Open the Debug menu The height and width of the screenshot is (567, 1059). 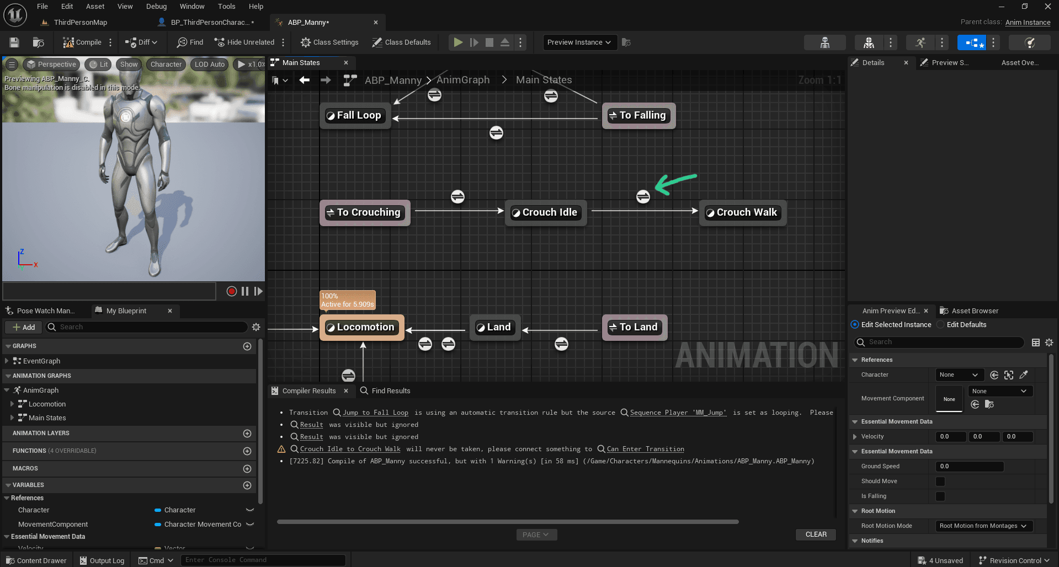pyautogui.click(x=156, y=7)
